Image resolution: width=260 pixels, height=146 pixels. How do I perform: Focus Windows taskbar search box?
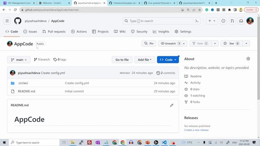(35, 142)
